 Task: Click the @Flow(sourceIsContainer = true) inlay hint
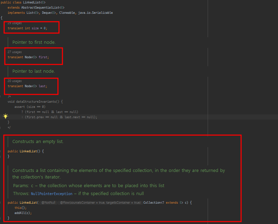[100, 203]
